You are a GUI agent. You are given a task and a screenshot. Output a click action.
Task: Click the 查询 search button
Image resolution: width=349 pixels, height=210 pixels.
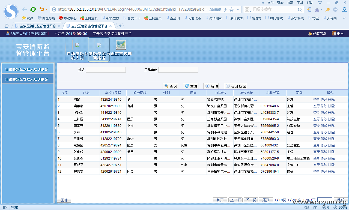170,86
